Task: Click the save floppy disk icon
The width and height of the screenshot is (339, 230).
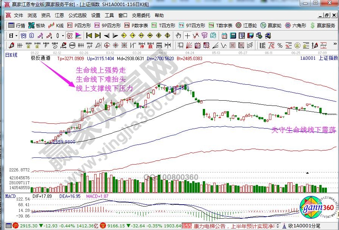Action: coord(250,36)
